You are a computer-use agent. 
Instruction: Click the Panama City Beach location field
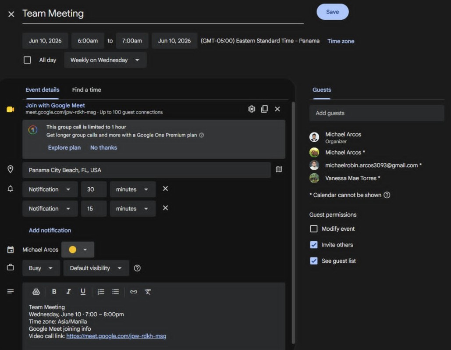click(x=147, y=170)
